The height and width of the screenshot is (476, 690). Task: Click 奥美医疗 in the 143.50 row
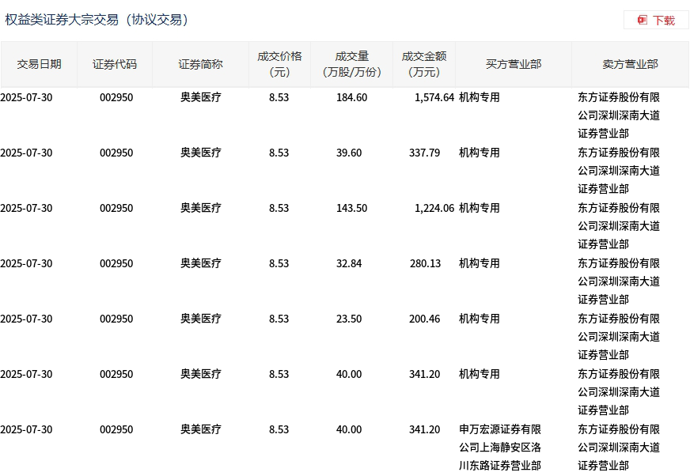click(201, 208)
